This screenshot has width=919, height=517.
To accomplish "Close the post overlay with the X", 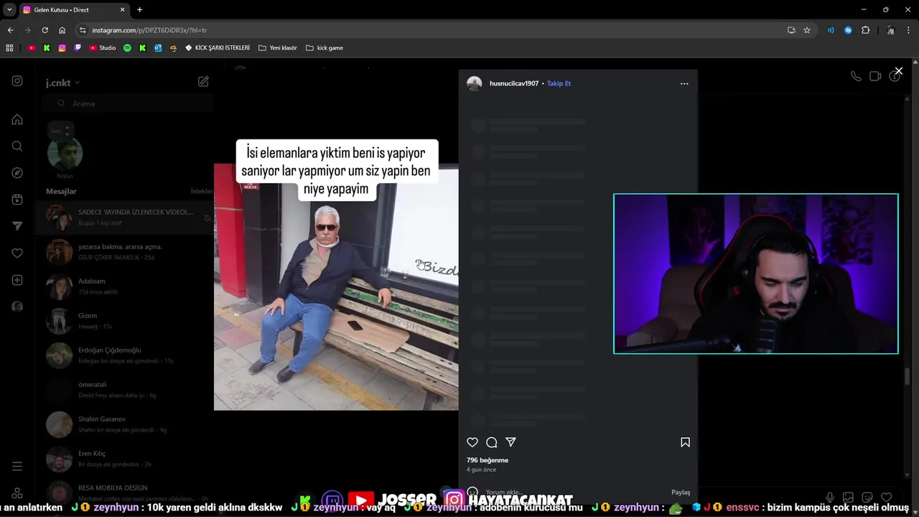I will [x=898, y=71].
